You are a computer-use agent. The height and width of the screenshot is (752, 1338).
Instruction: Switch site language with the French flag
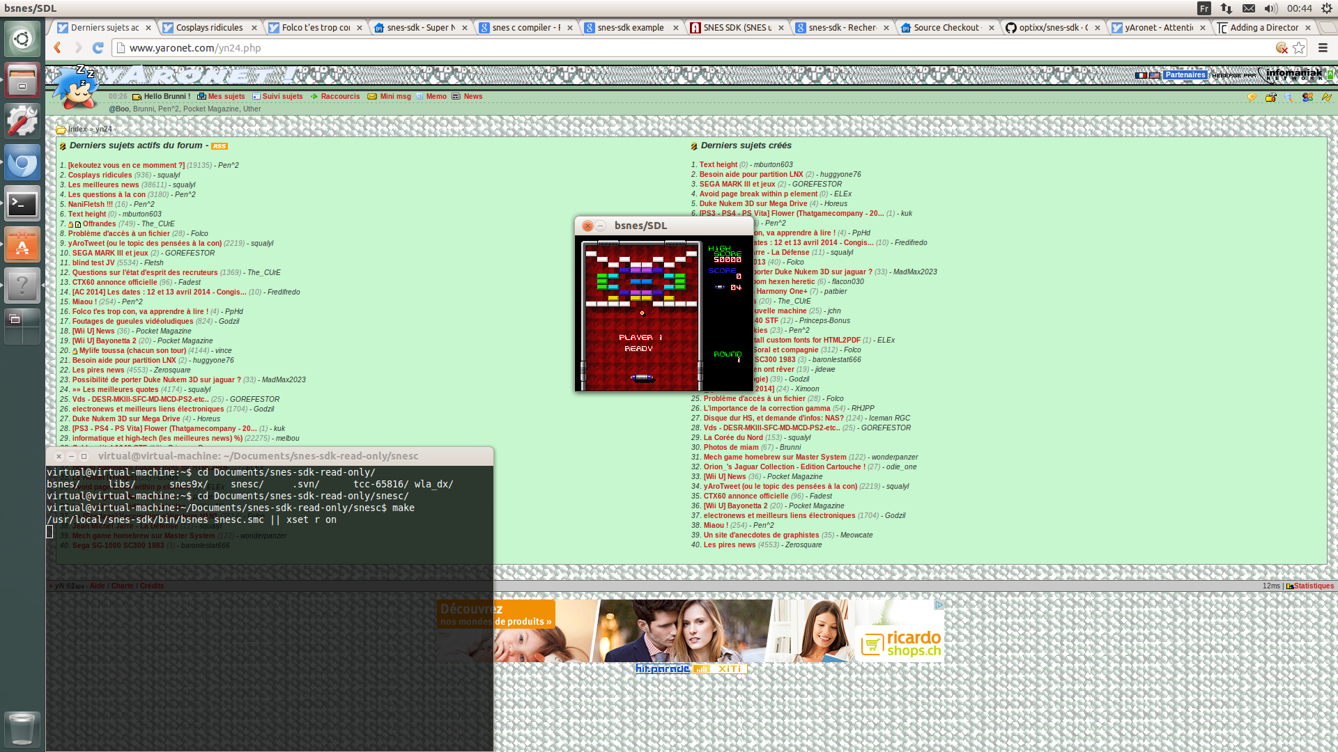(1140, 75)
